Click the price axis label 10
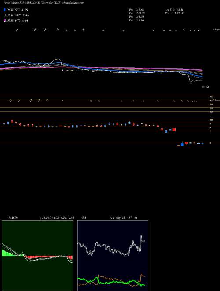Viewport: 220px width, 291px height. (211, 120)
